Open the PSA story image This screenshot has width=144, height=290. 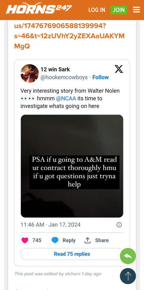(x=72, y=166)
